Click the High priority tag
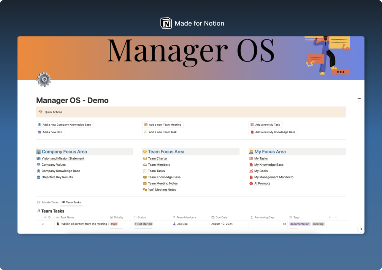382x270 pixels. [x=114, y=224]
